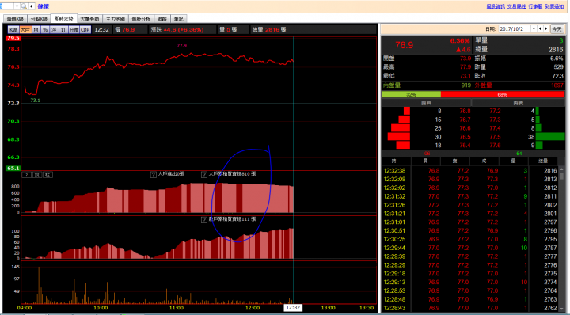
Task: Click the date field showing 2017/10/2
Action: [515, 28]
